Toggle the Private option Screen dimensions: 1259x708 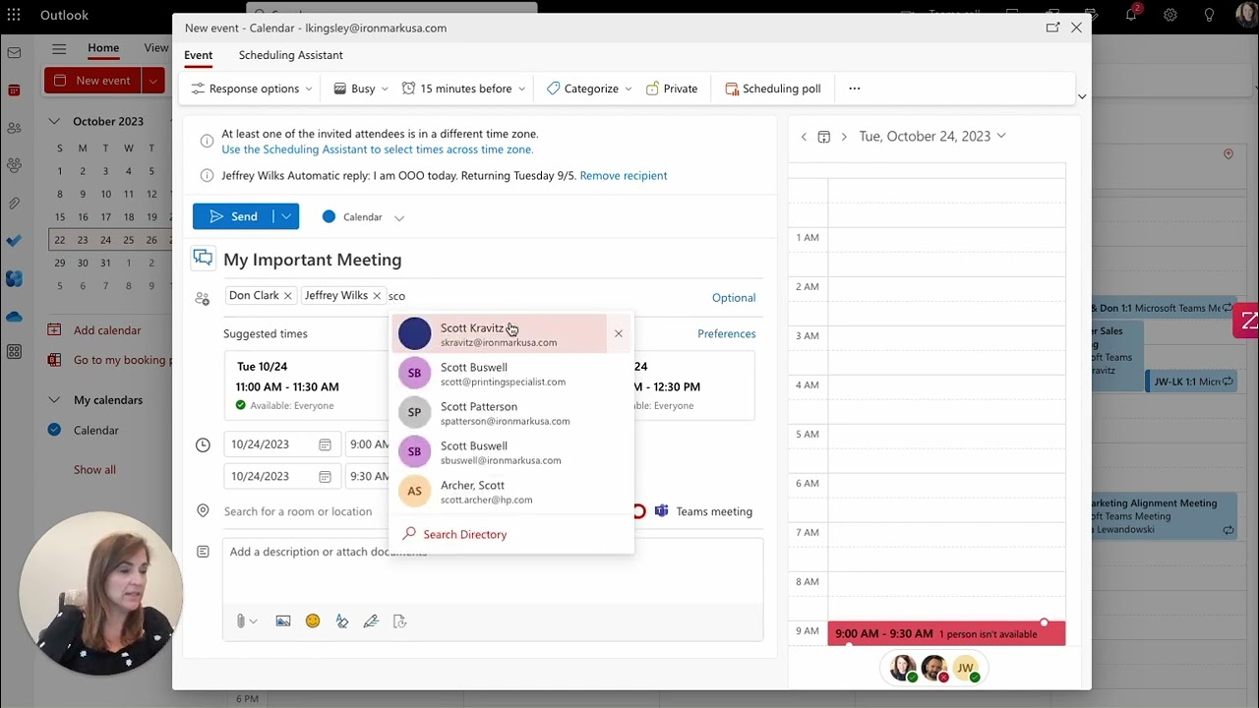672,88
